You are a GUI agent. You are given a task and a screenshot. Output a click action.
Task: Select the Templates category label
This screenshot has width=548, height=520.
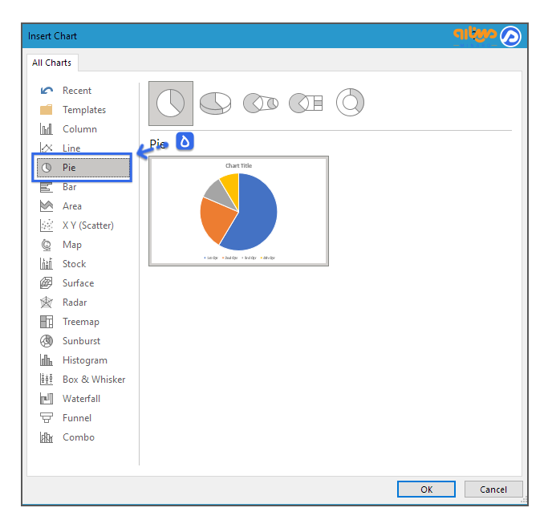click(84, 110)
